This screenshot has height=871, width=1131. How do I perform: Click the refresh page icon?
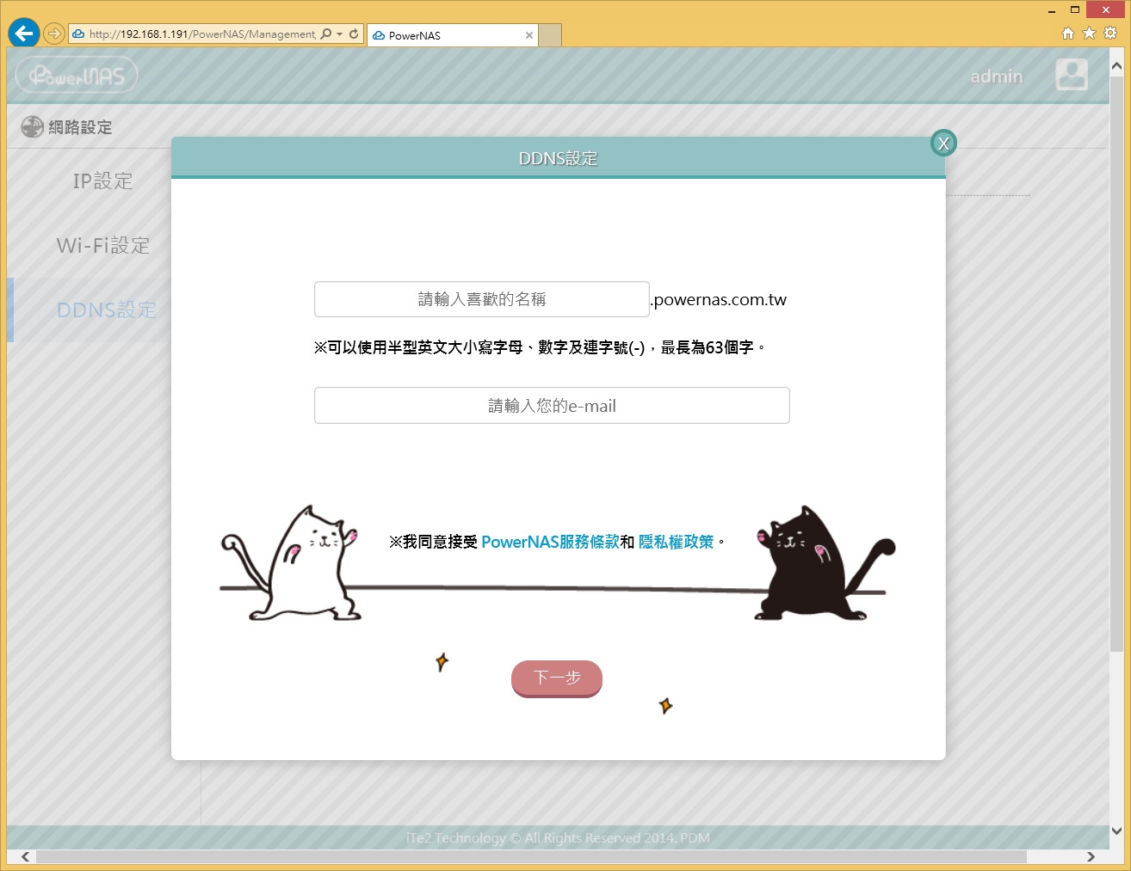click(x=354, y=34)
